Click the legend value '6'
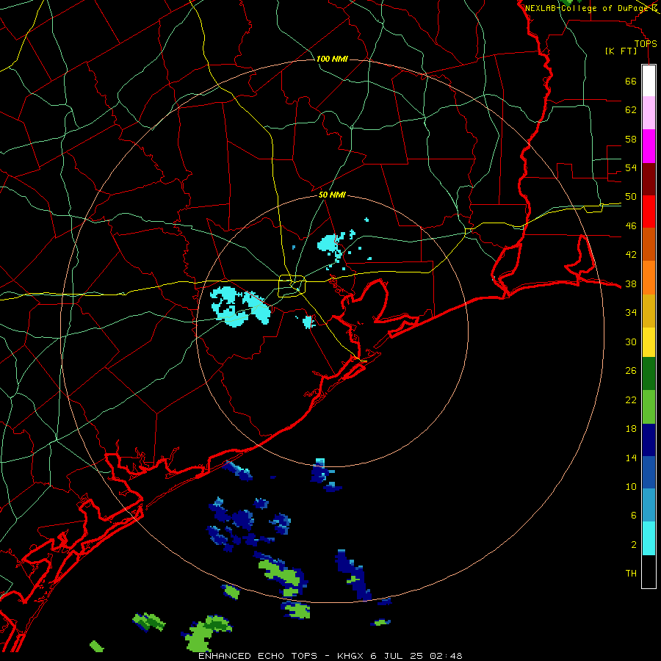This screenshot has height=661, width=661. 633,516
